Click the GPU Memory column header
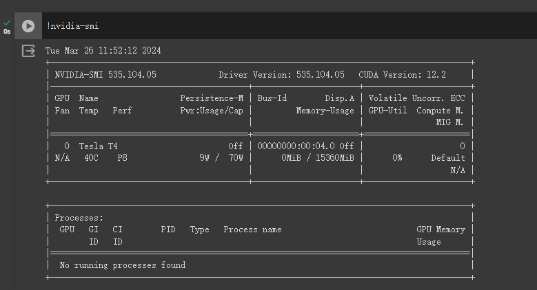 pos(440,230)
